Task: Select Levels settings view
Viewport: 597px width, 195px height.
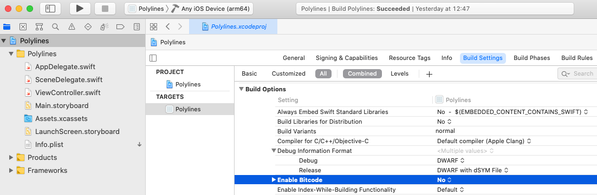Action: (399, 73)
